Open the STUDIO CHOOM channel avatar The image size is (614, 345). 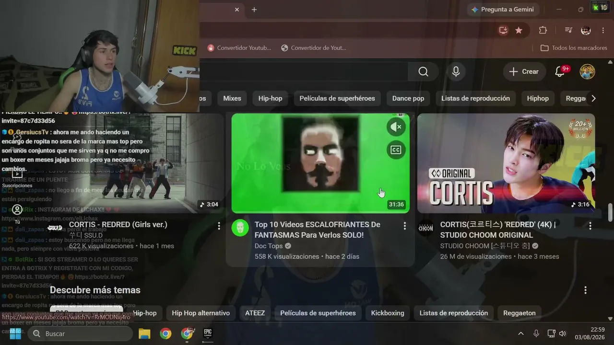425,228
